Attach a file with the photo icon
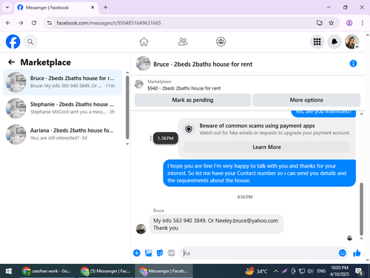This screenshot has width=370, height=278. click(x=148, y=253)
